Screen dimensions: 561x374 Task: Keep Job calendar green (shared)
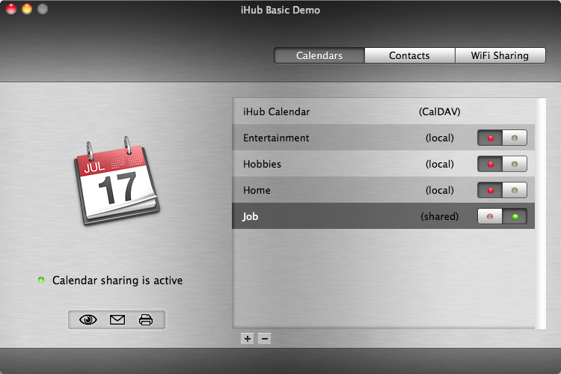[515, 216]
